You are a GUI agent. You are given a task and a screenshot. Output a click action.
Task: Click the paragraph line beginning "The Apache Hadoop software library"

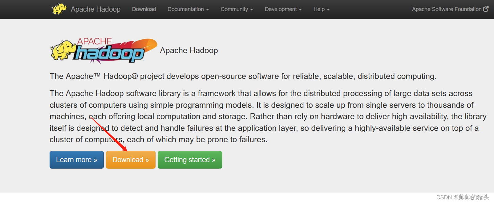click(x=261, y=93)
